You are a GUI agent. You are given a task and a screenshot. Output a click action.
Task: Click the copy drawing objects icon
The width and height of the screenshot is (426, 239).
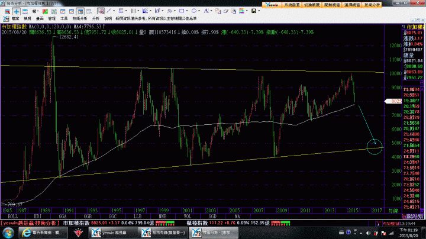pyautogui.click(x=218, y=11)
